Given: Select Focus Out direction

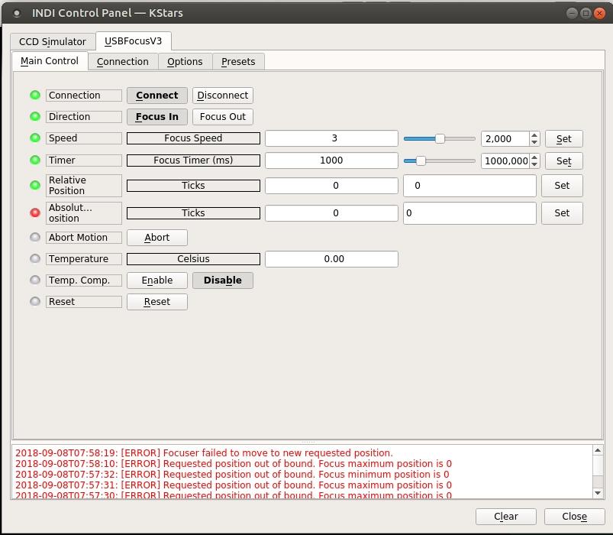Looking at the screenshot, I should (222, 117).
